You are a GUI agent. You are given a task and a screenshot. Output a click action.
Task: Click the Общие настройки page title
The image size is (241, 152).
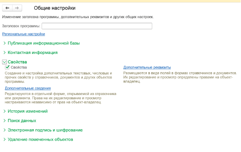click(x=55, y=8)
